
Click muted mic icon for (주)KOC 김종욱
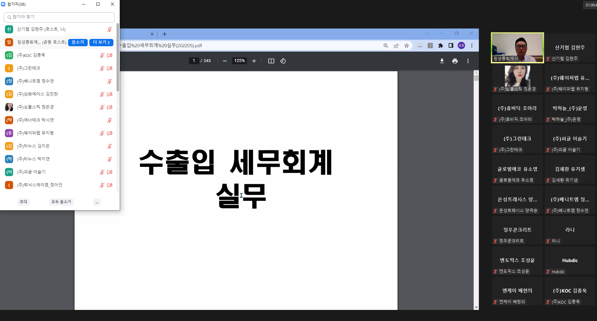tap(102, 55)
